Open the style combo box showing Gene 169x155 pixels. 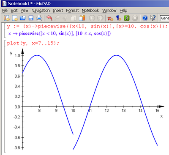[x=164, y=18]
